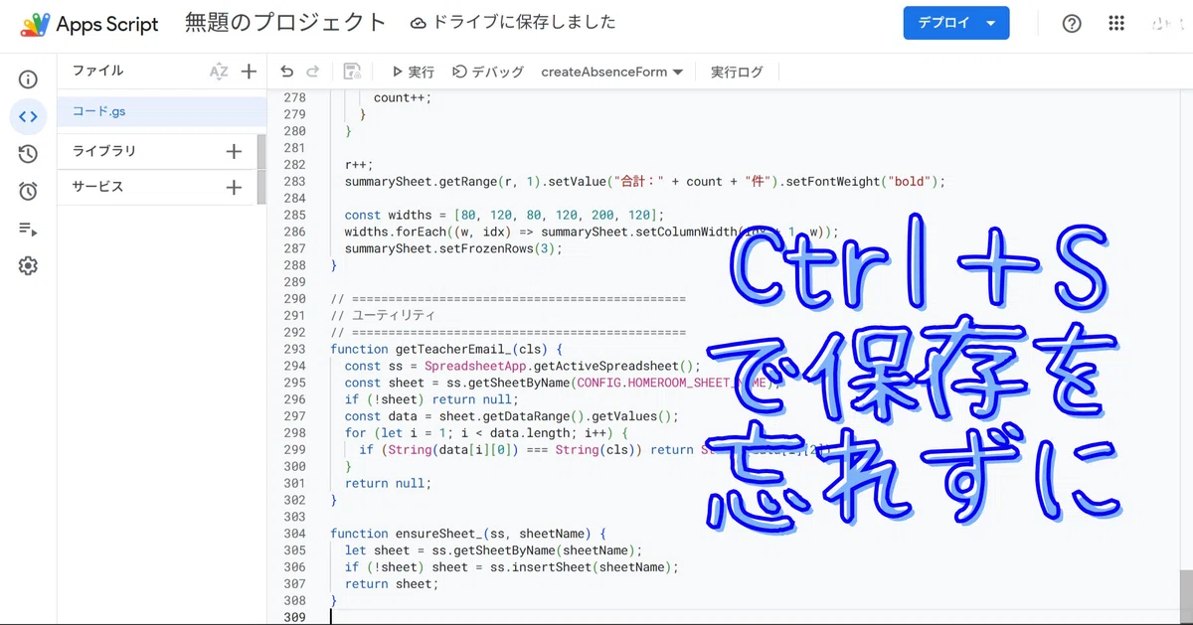
Task: Open Project Settings gear icon
Action: 28,265
